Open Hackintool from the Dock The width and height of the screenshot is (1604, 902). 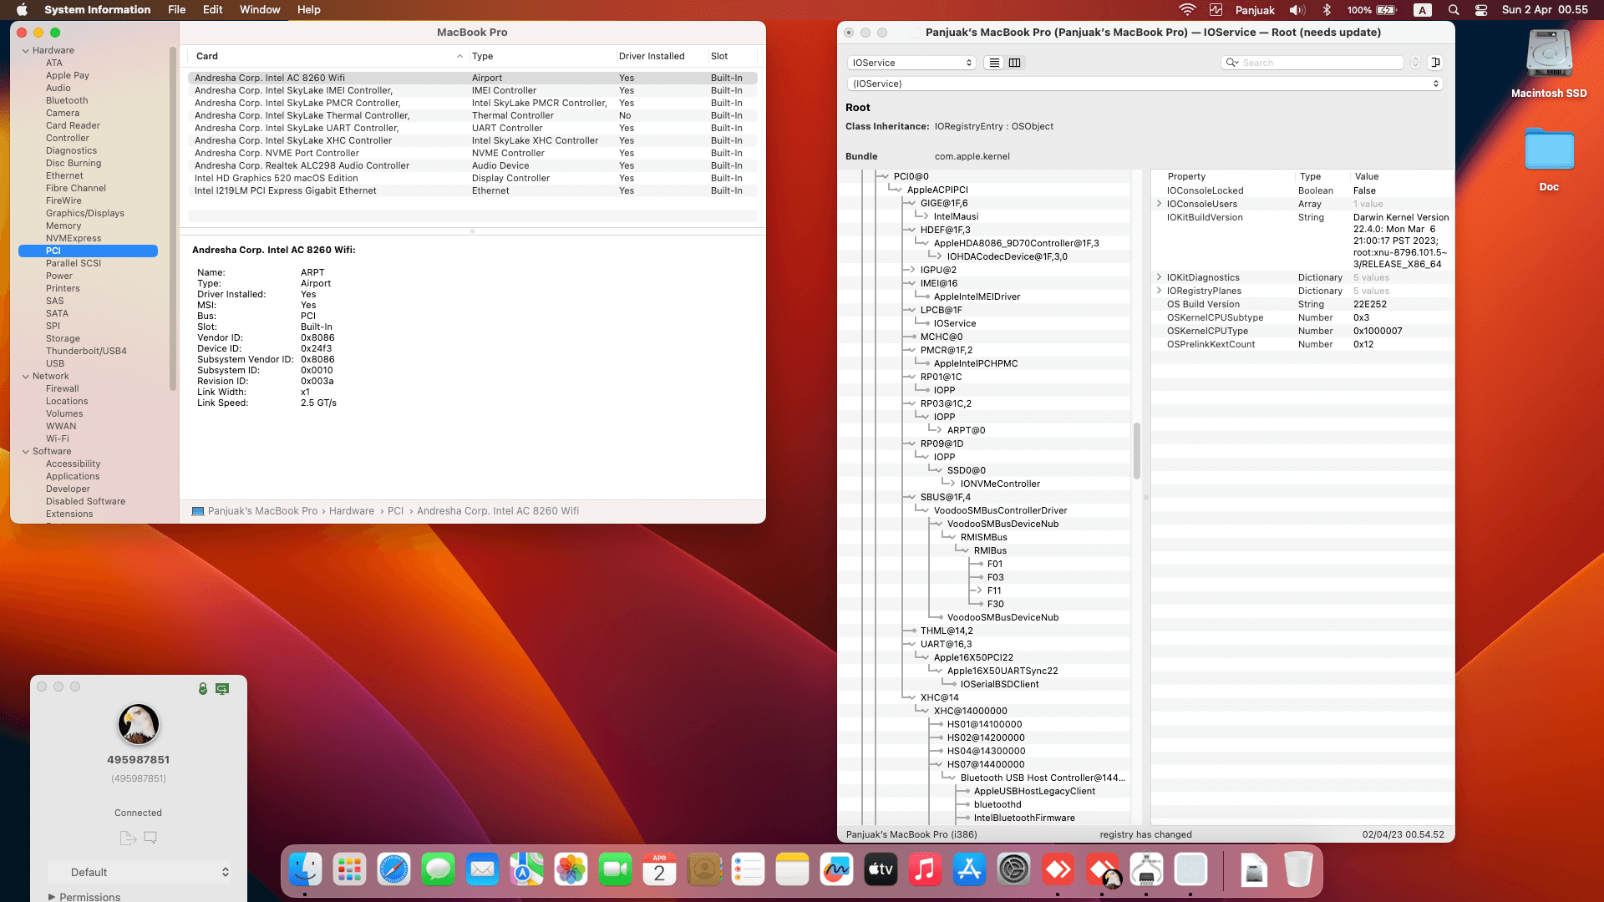(x=1146, y=870)
